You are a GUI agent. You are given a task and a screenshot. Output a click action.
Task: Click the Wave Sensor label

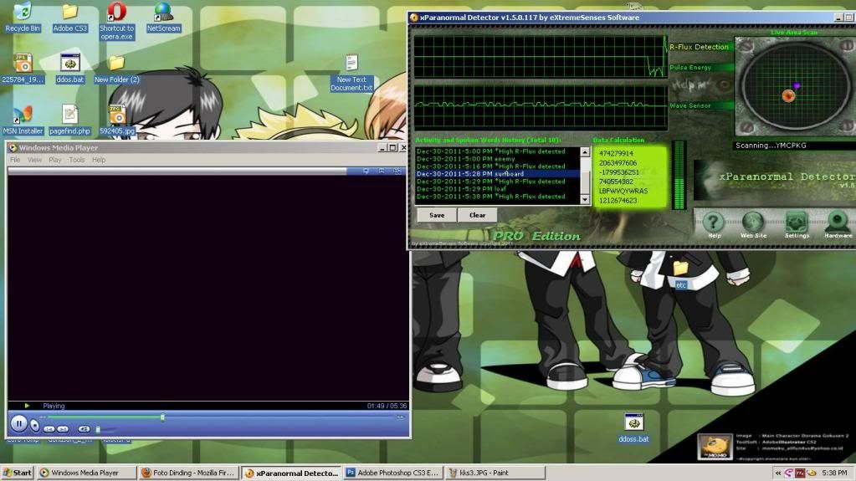(690, 106)
